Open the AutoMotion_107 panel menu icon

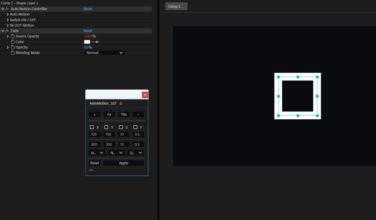click(121, 103)
